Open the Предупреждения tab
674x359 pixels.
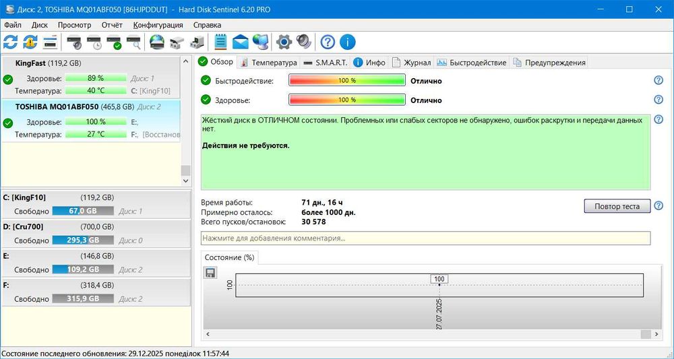pos(549,63)
